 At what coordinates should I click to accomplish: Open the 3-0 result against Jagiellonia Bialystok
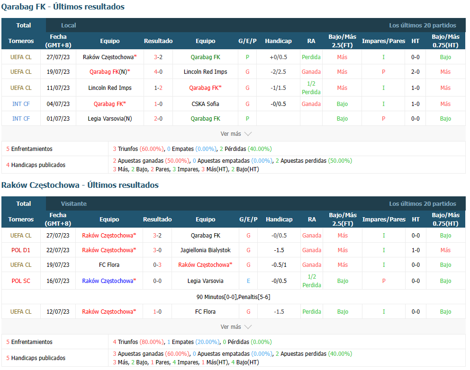coord(157,250)
